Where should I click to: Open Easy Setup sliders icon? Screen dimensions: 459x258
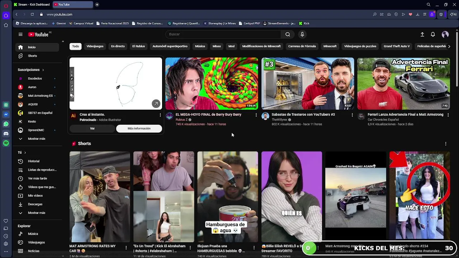(425, 14)
